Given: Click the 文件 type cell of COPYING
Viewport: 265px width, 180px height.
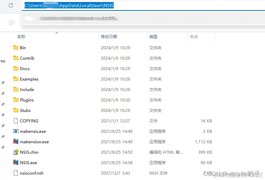Looking at the screenshot, I should [x=153, y=121].
